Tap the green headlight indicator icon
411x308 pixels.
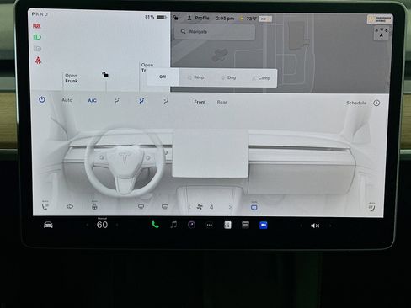click(x=37, y=37)
